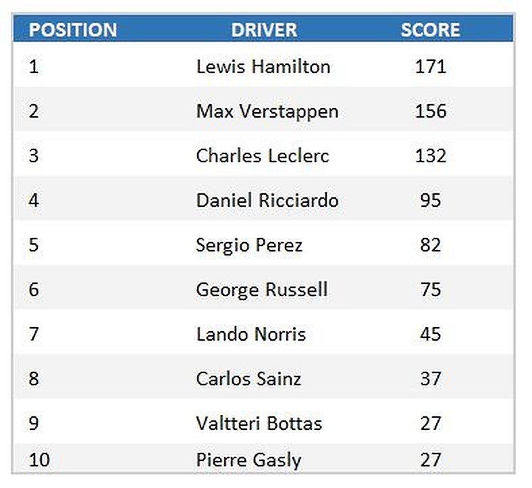Click Lando Norris's score of 45
This screenshot has height=488, width=532.
click(x=431, y=335)
